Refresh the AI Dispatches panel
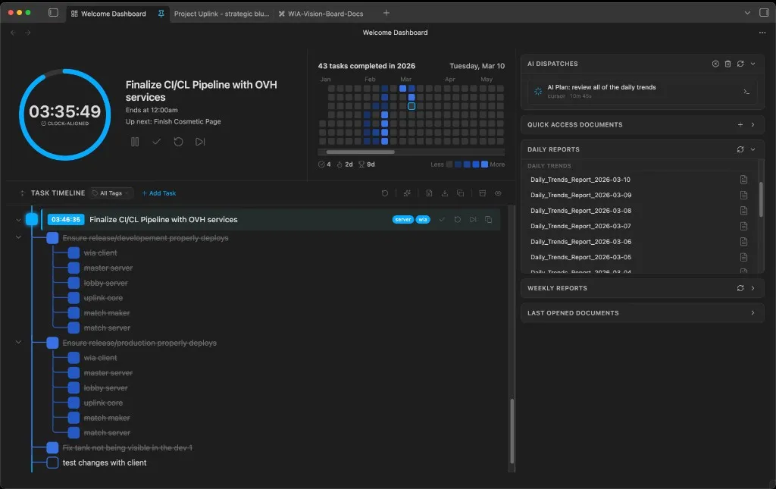 740,64
